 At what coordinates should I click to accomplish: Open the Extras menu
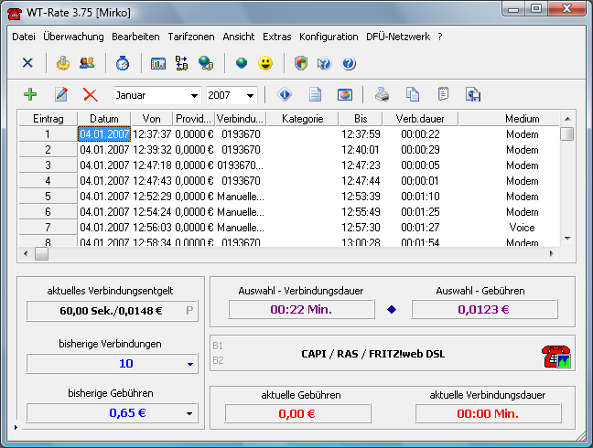click(x=277, y=37)
